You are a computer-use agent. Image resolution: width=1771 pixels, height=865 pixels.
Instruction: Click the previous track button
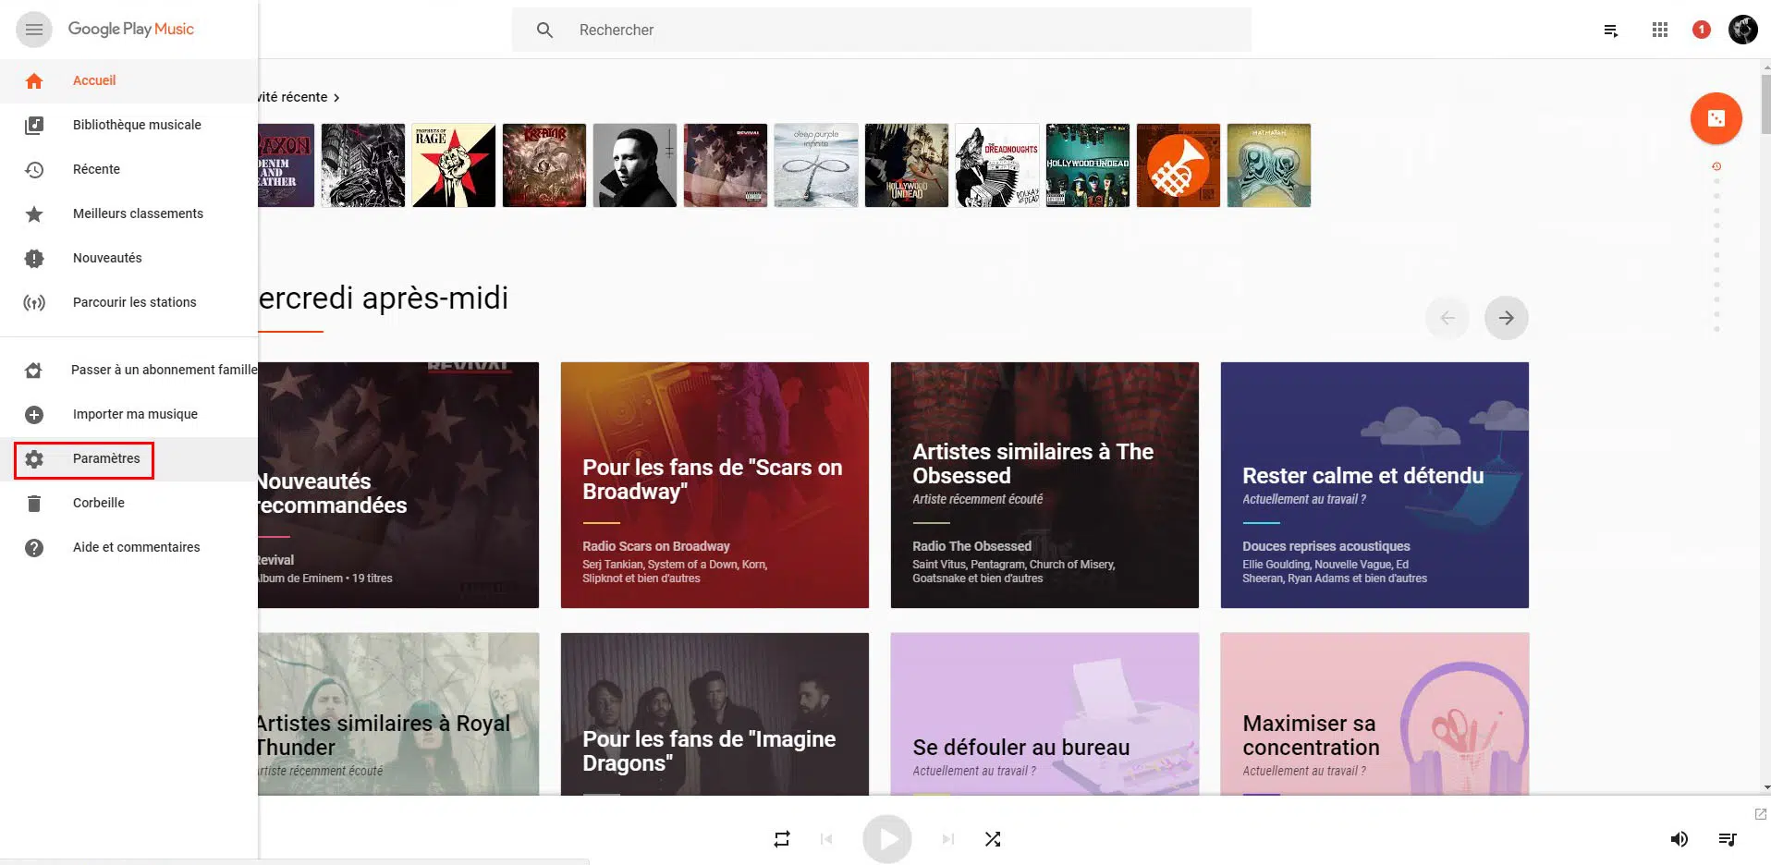pos(826,839)
